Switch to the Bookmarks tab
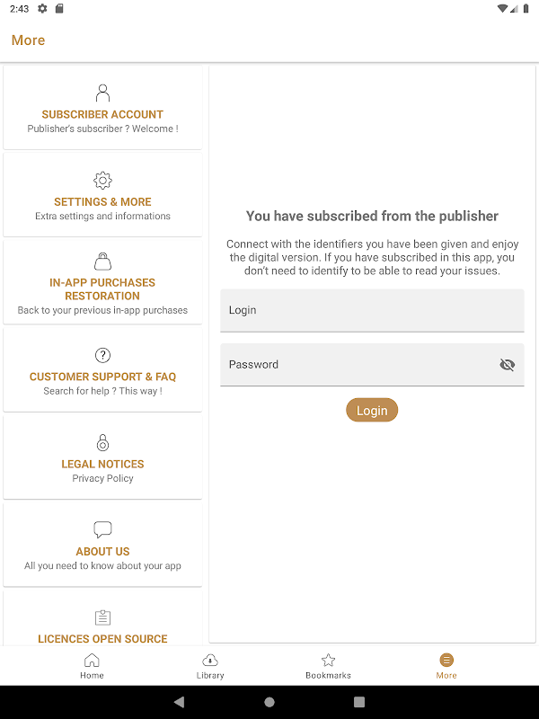The image size is (539, 719). point(328,666)
